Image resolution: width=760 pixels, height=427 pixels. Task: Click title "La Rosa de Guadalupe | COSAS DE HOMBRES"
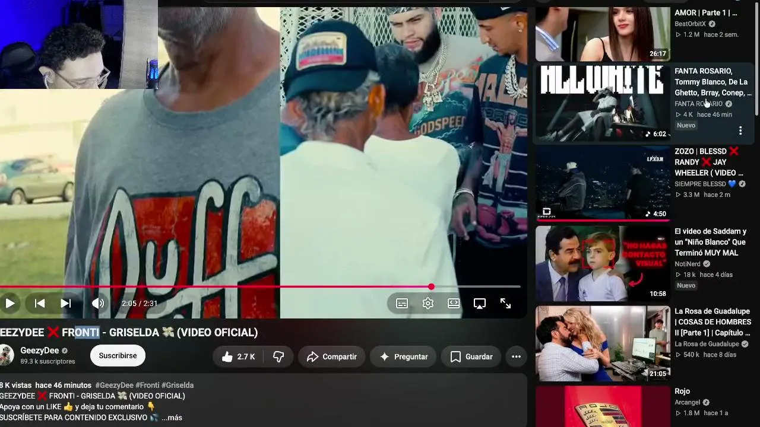tap(712, 322)
